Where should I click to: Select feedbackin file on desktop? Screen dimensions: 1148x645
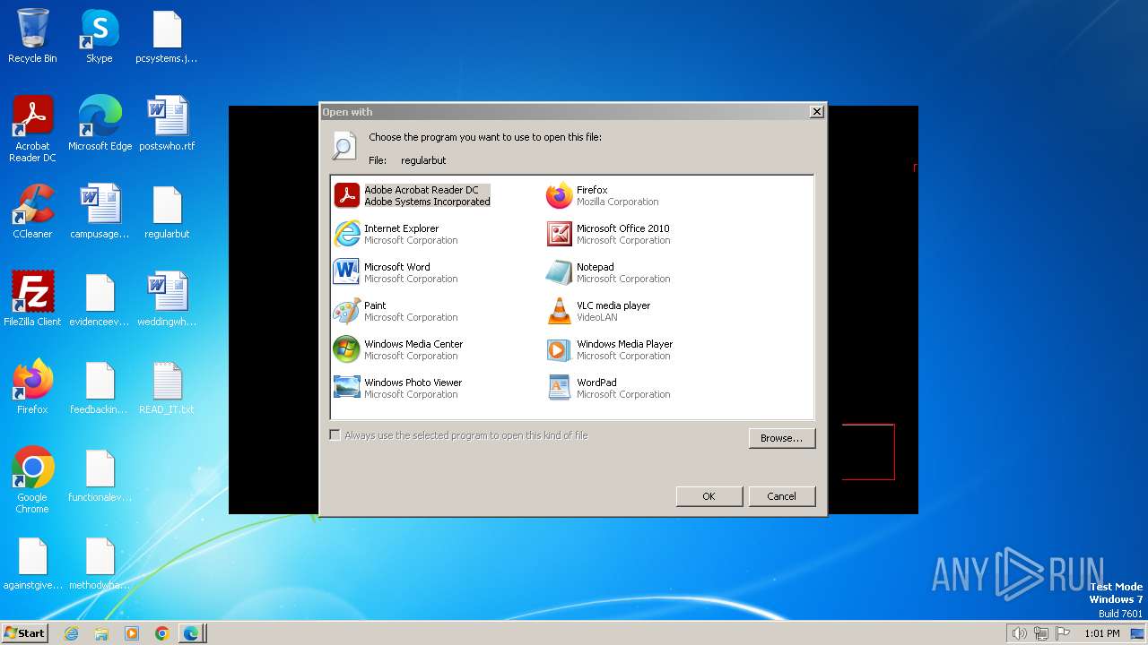coord(100,387)
